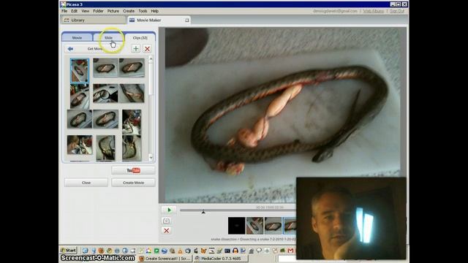Image resolution: width=468 pixels, height=263 pixels.
Task: Open the Tools menu
Action: 143,11
